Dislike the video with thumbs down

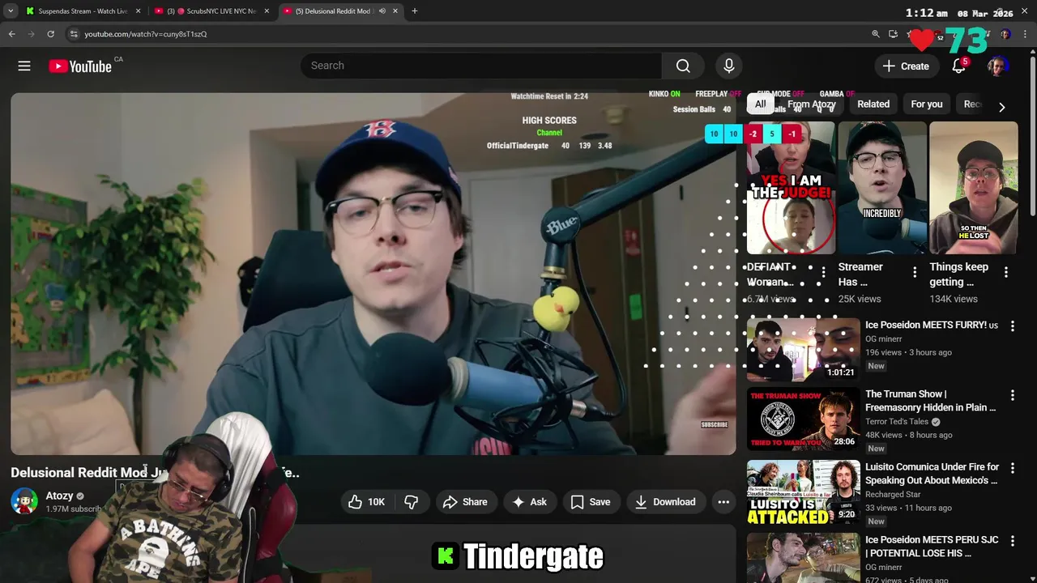(x=412, y=502)
